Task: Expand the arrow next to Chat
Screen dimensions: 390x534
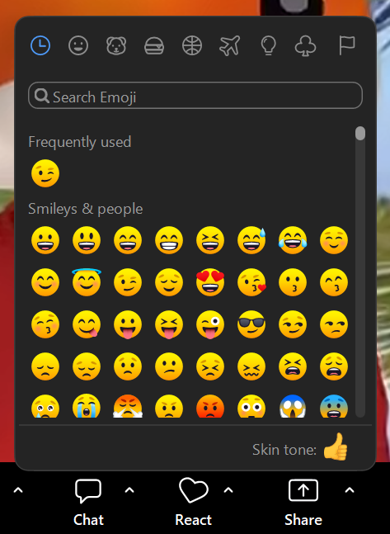Action: (129, 490)
